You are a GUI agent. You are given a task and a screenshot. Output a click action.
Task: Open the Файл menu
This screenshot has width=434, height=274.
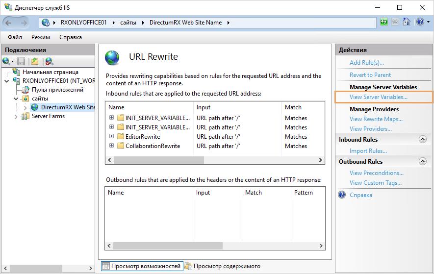point(15,37)
